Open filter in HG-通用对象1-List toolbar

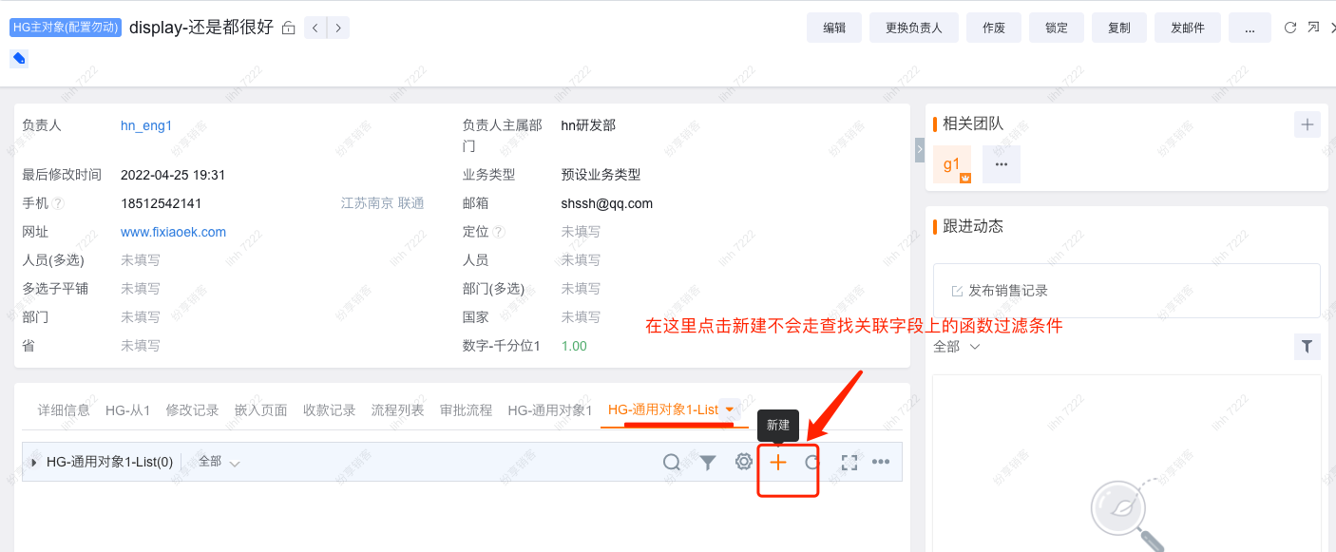point(708,463)
